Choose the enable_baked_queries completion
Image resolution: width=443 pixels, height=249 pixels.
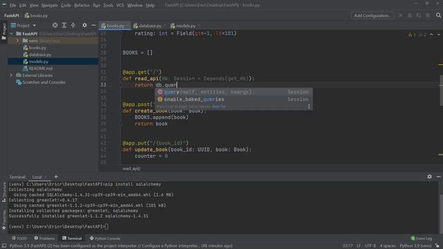(233, 99)
